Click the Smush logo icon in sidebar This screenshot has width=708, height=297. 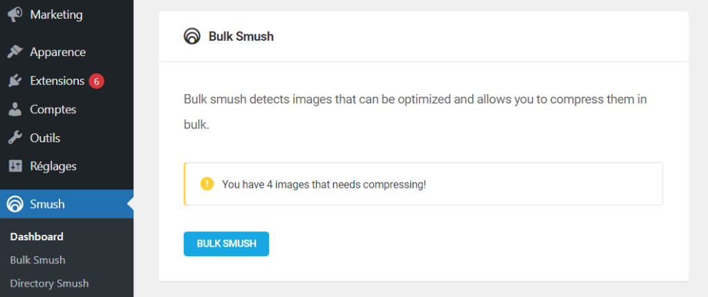coord(15,204)
